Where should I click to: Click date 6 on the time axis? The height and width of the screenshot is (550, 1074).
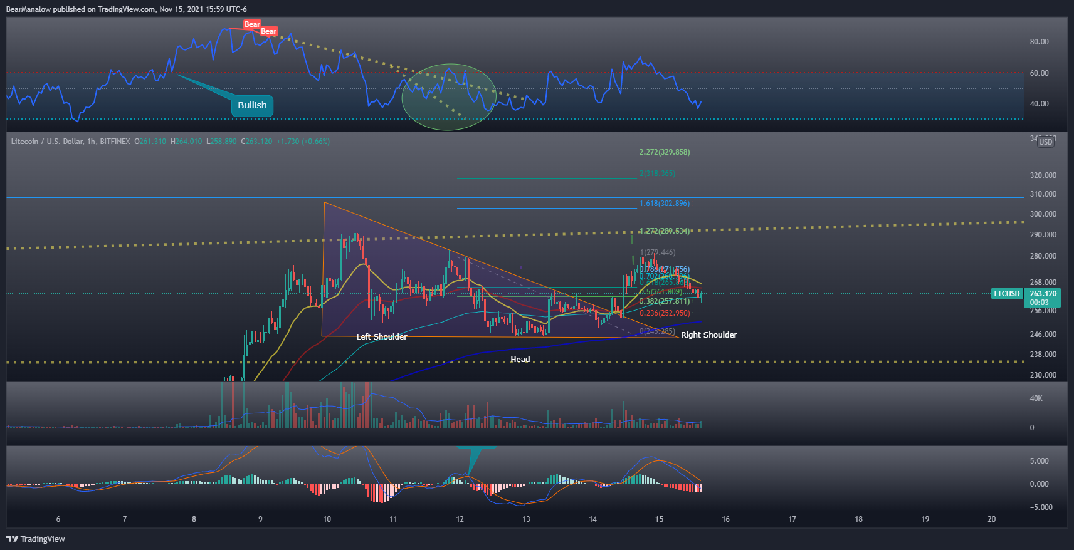coord(58,519)
